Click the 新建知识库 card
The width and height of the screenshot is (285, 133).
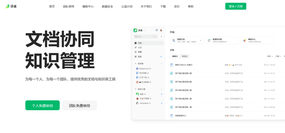(222, 40)
